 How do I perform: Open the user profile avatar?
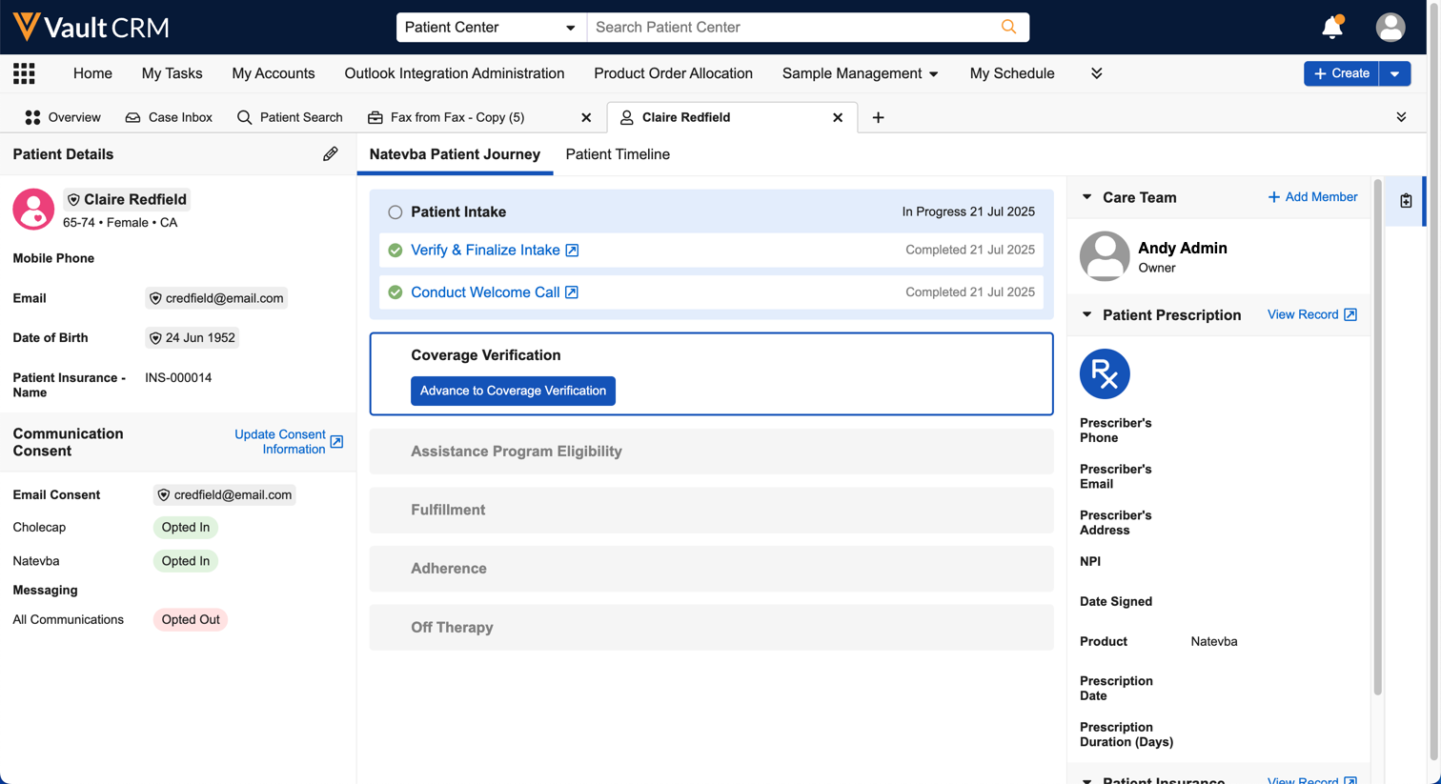pyautogui.click(x=1390, y=28)
